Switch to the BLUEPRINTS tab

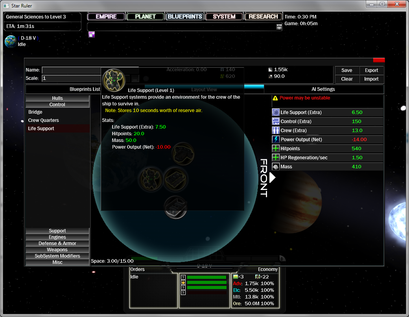tap(185, 17)
